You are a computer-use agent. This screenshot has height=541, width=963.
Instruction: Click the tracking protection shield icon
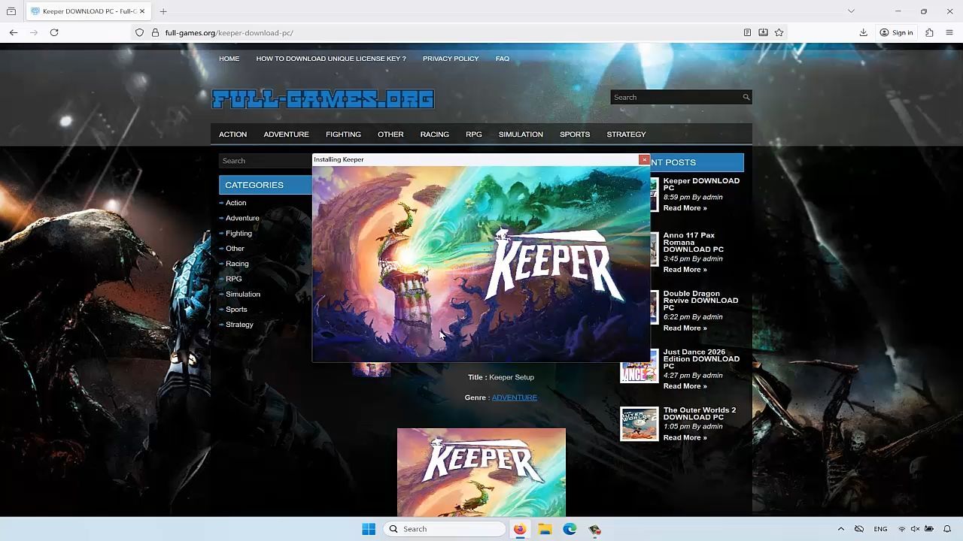pos(139,32)
